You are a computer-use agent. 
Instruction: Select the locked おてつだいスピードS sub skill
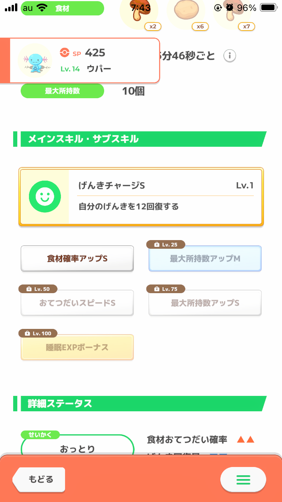(x=77, y=303)
